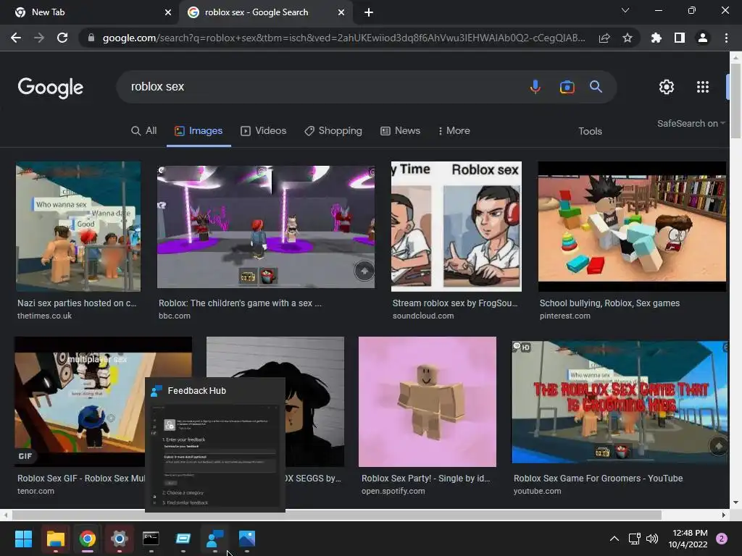Open the Chrome tab search chevron
This screenshot has width=742, height=556.
pyautogui.click(x=625, y=10)
